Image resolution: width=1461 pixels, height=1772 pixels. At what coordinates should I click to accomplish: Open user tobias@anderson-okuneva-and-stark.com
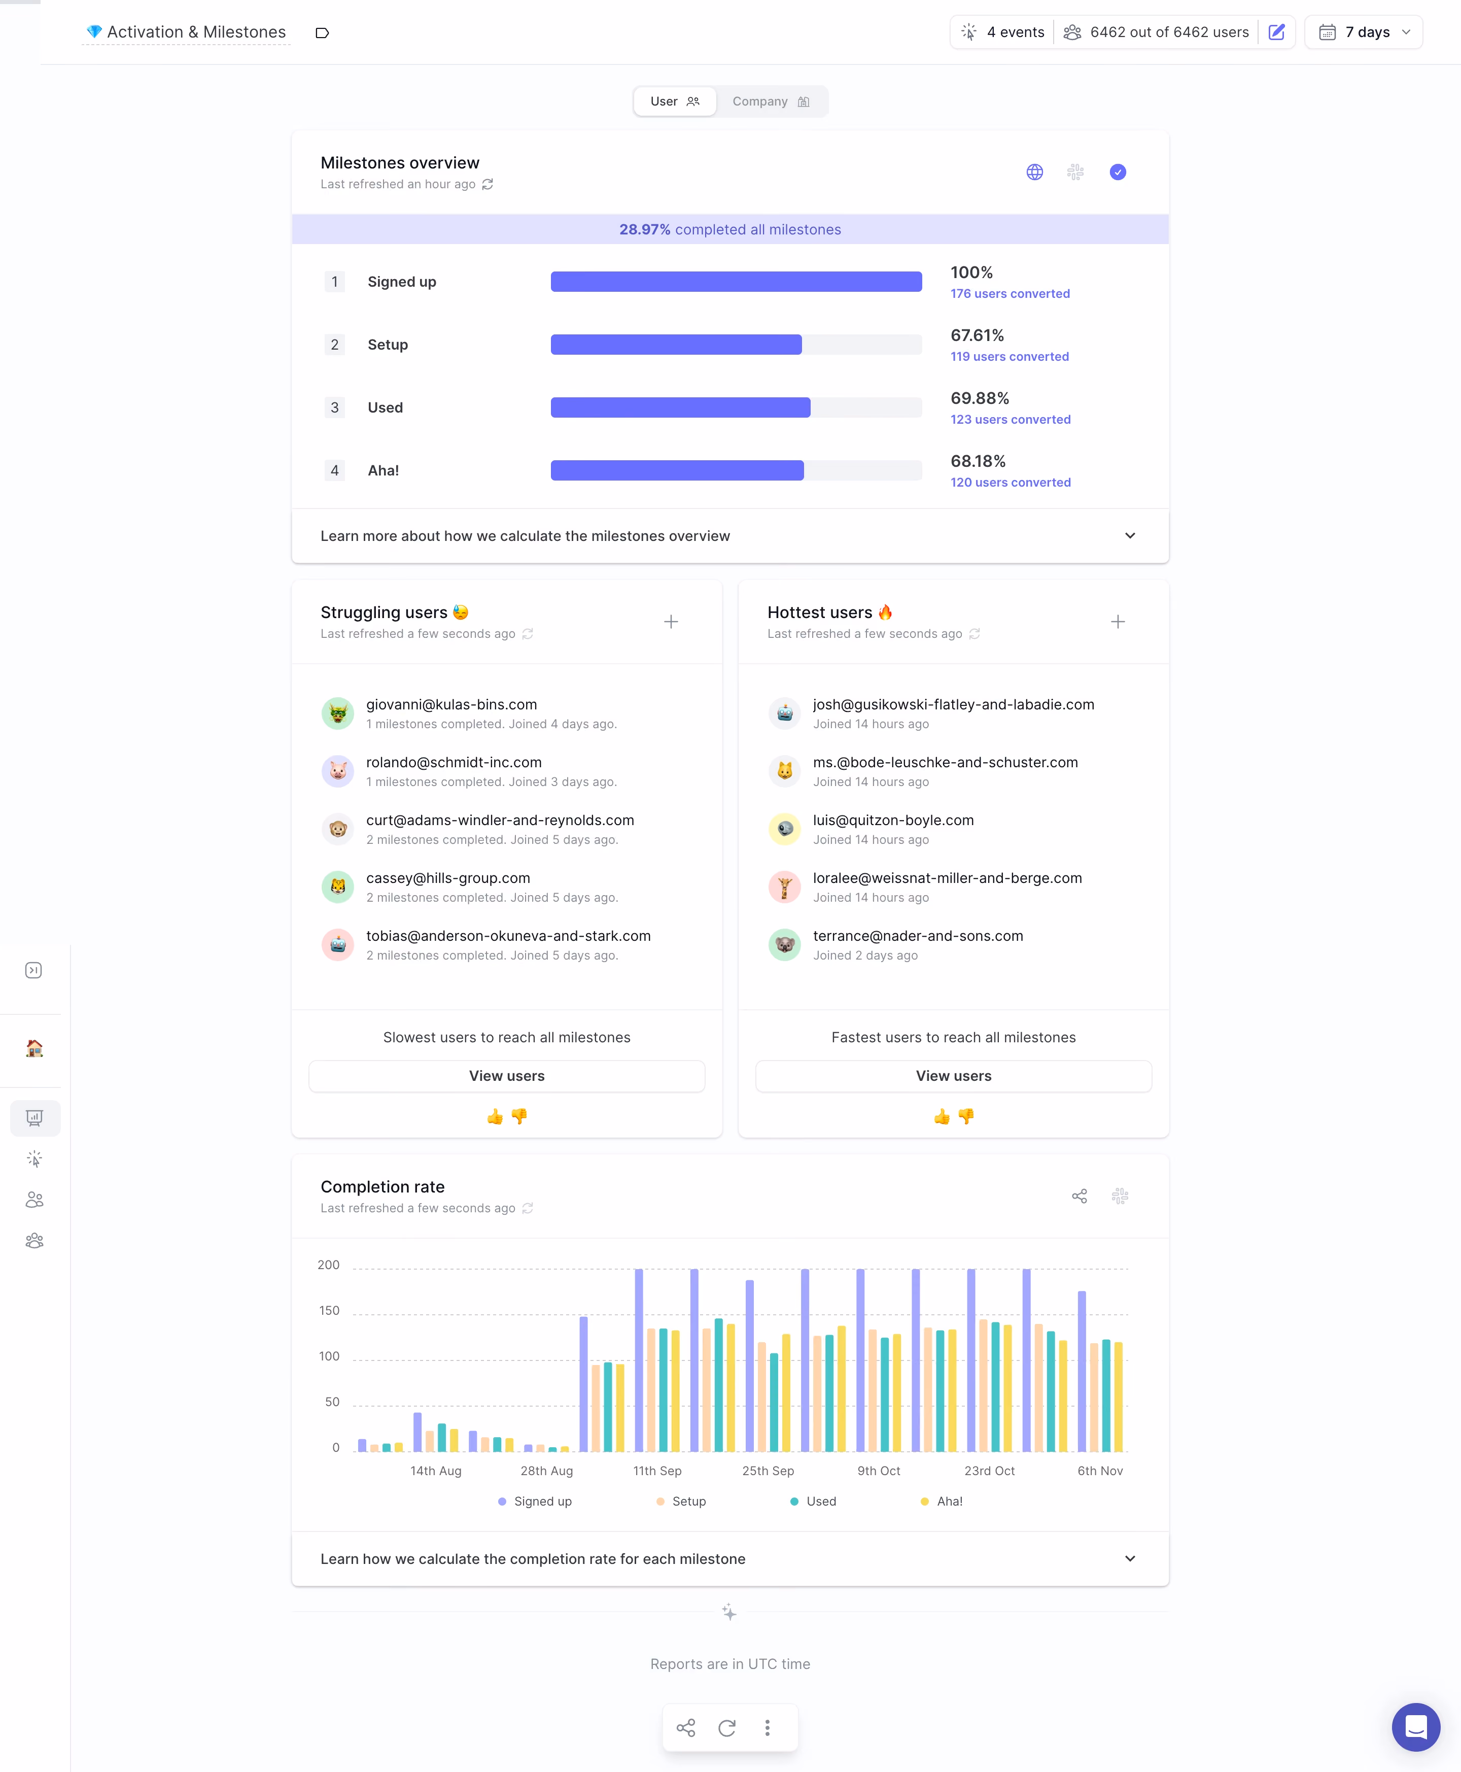click(x=508, y=936)
